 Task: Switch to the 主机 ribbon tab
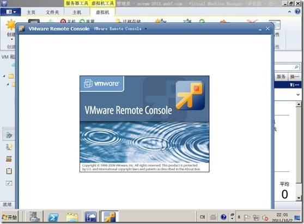pos(77,12)
